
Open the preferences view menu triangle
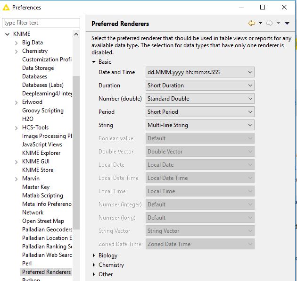[x=287, y=23]
